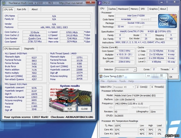Image resolution: width=181 pixels, height=138 pixels.
Task: Click the Core Number value Quadro Core
Action: click(35, 38)
